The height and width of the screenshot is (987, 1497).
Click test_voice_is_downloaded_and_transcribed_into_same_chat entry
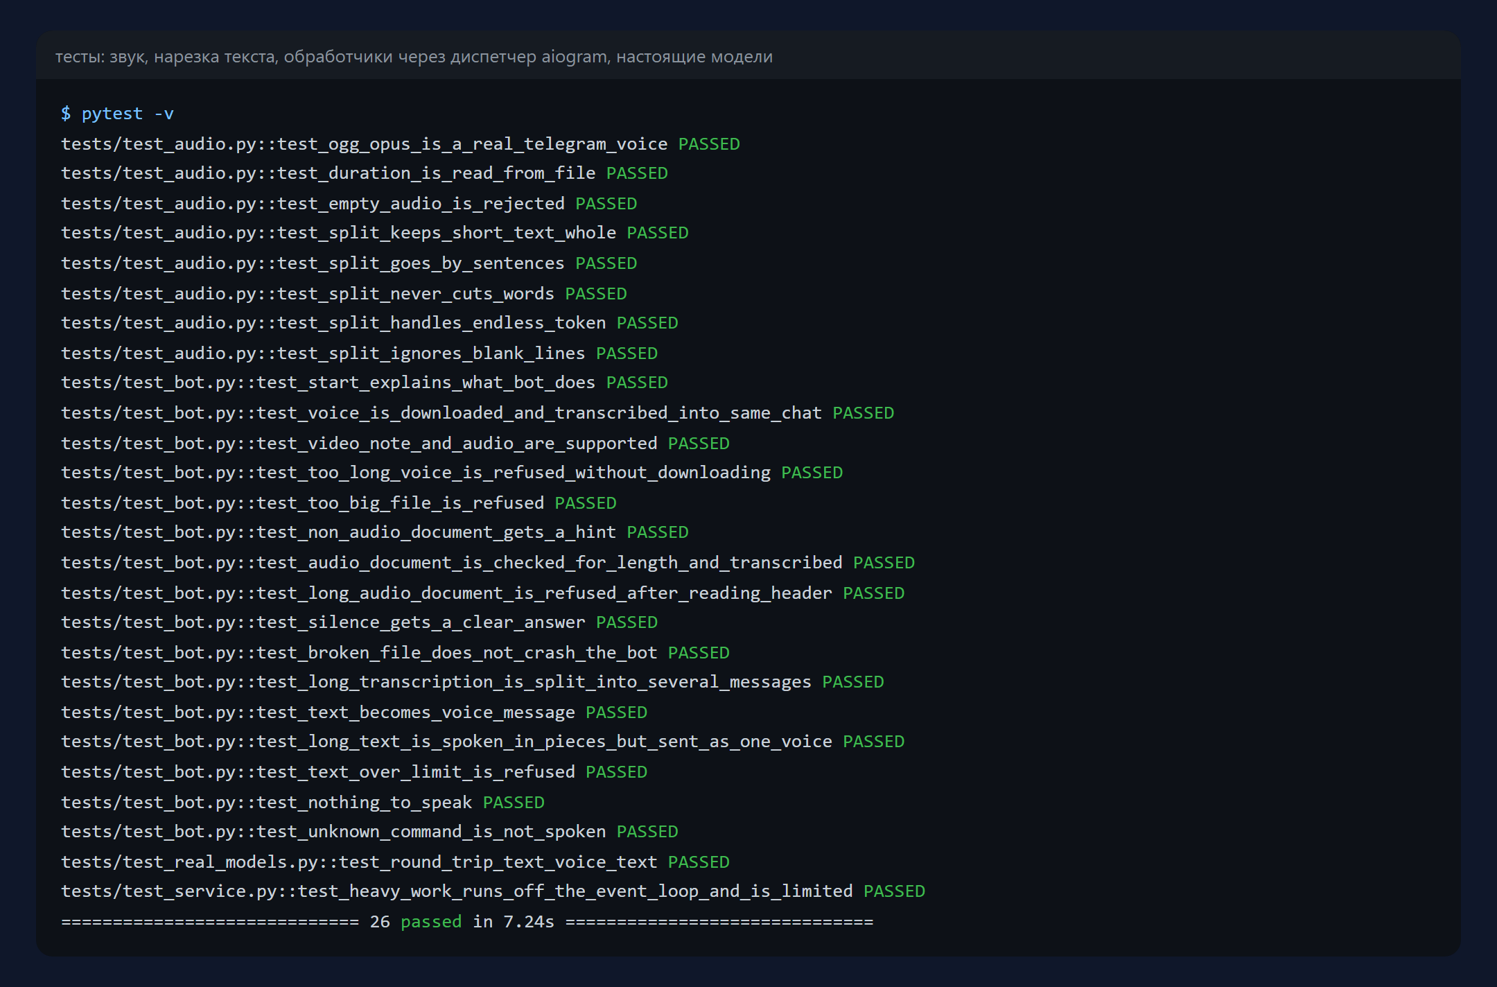[478, 413]
